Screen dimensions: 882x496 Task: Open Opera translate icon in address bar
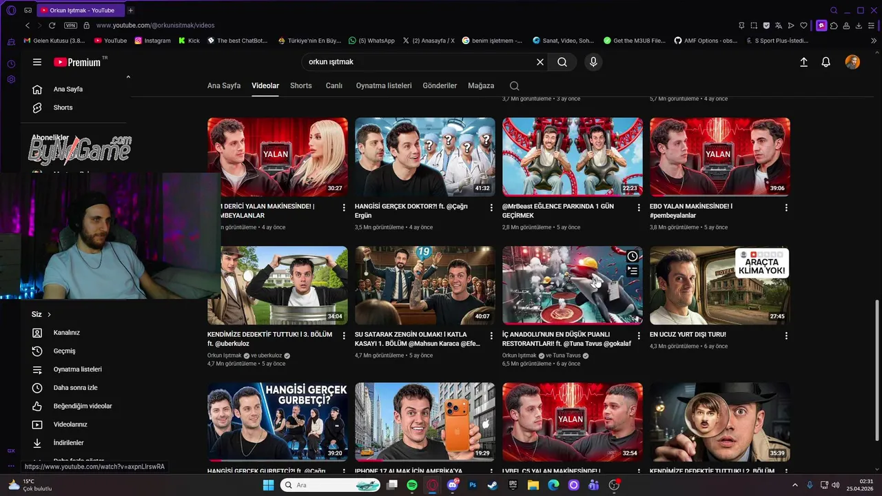779,25
